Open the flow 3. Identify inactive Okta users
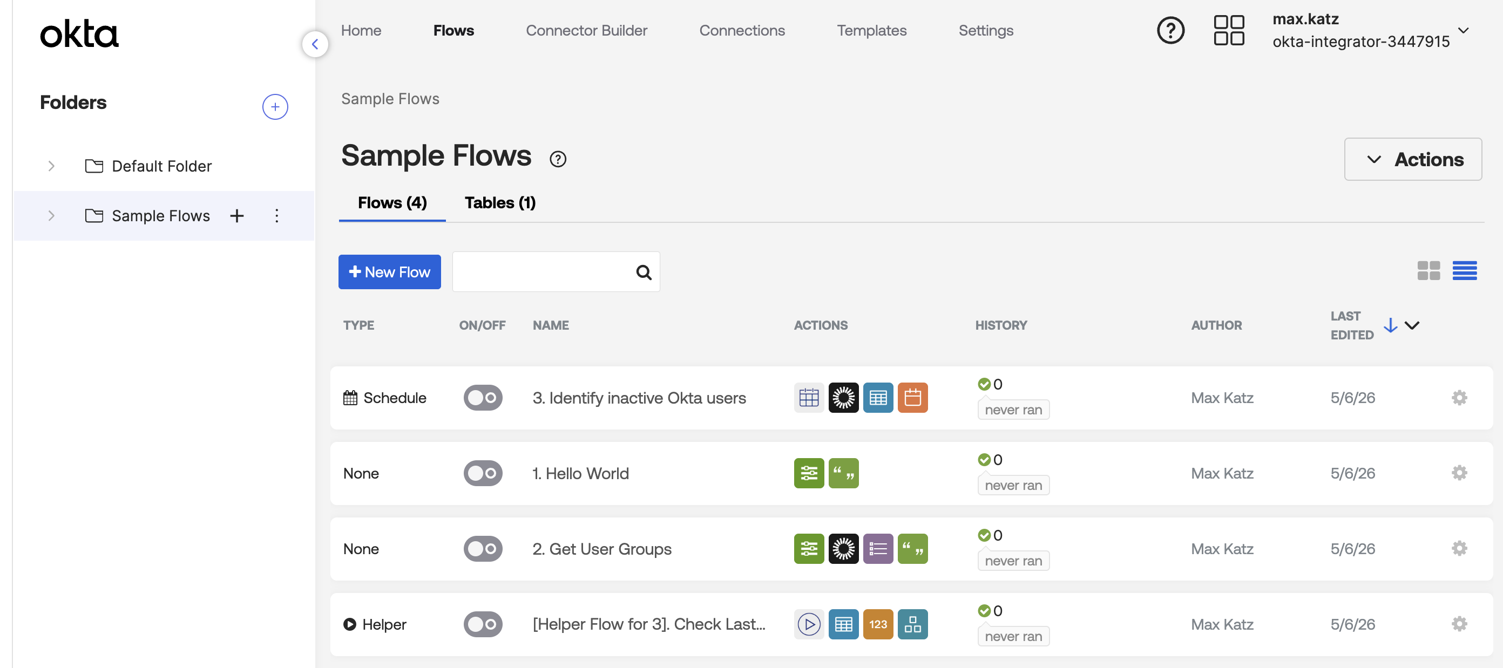The height and width of the screenshot is (668, 1503). 639,398
